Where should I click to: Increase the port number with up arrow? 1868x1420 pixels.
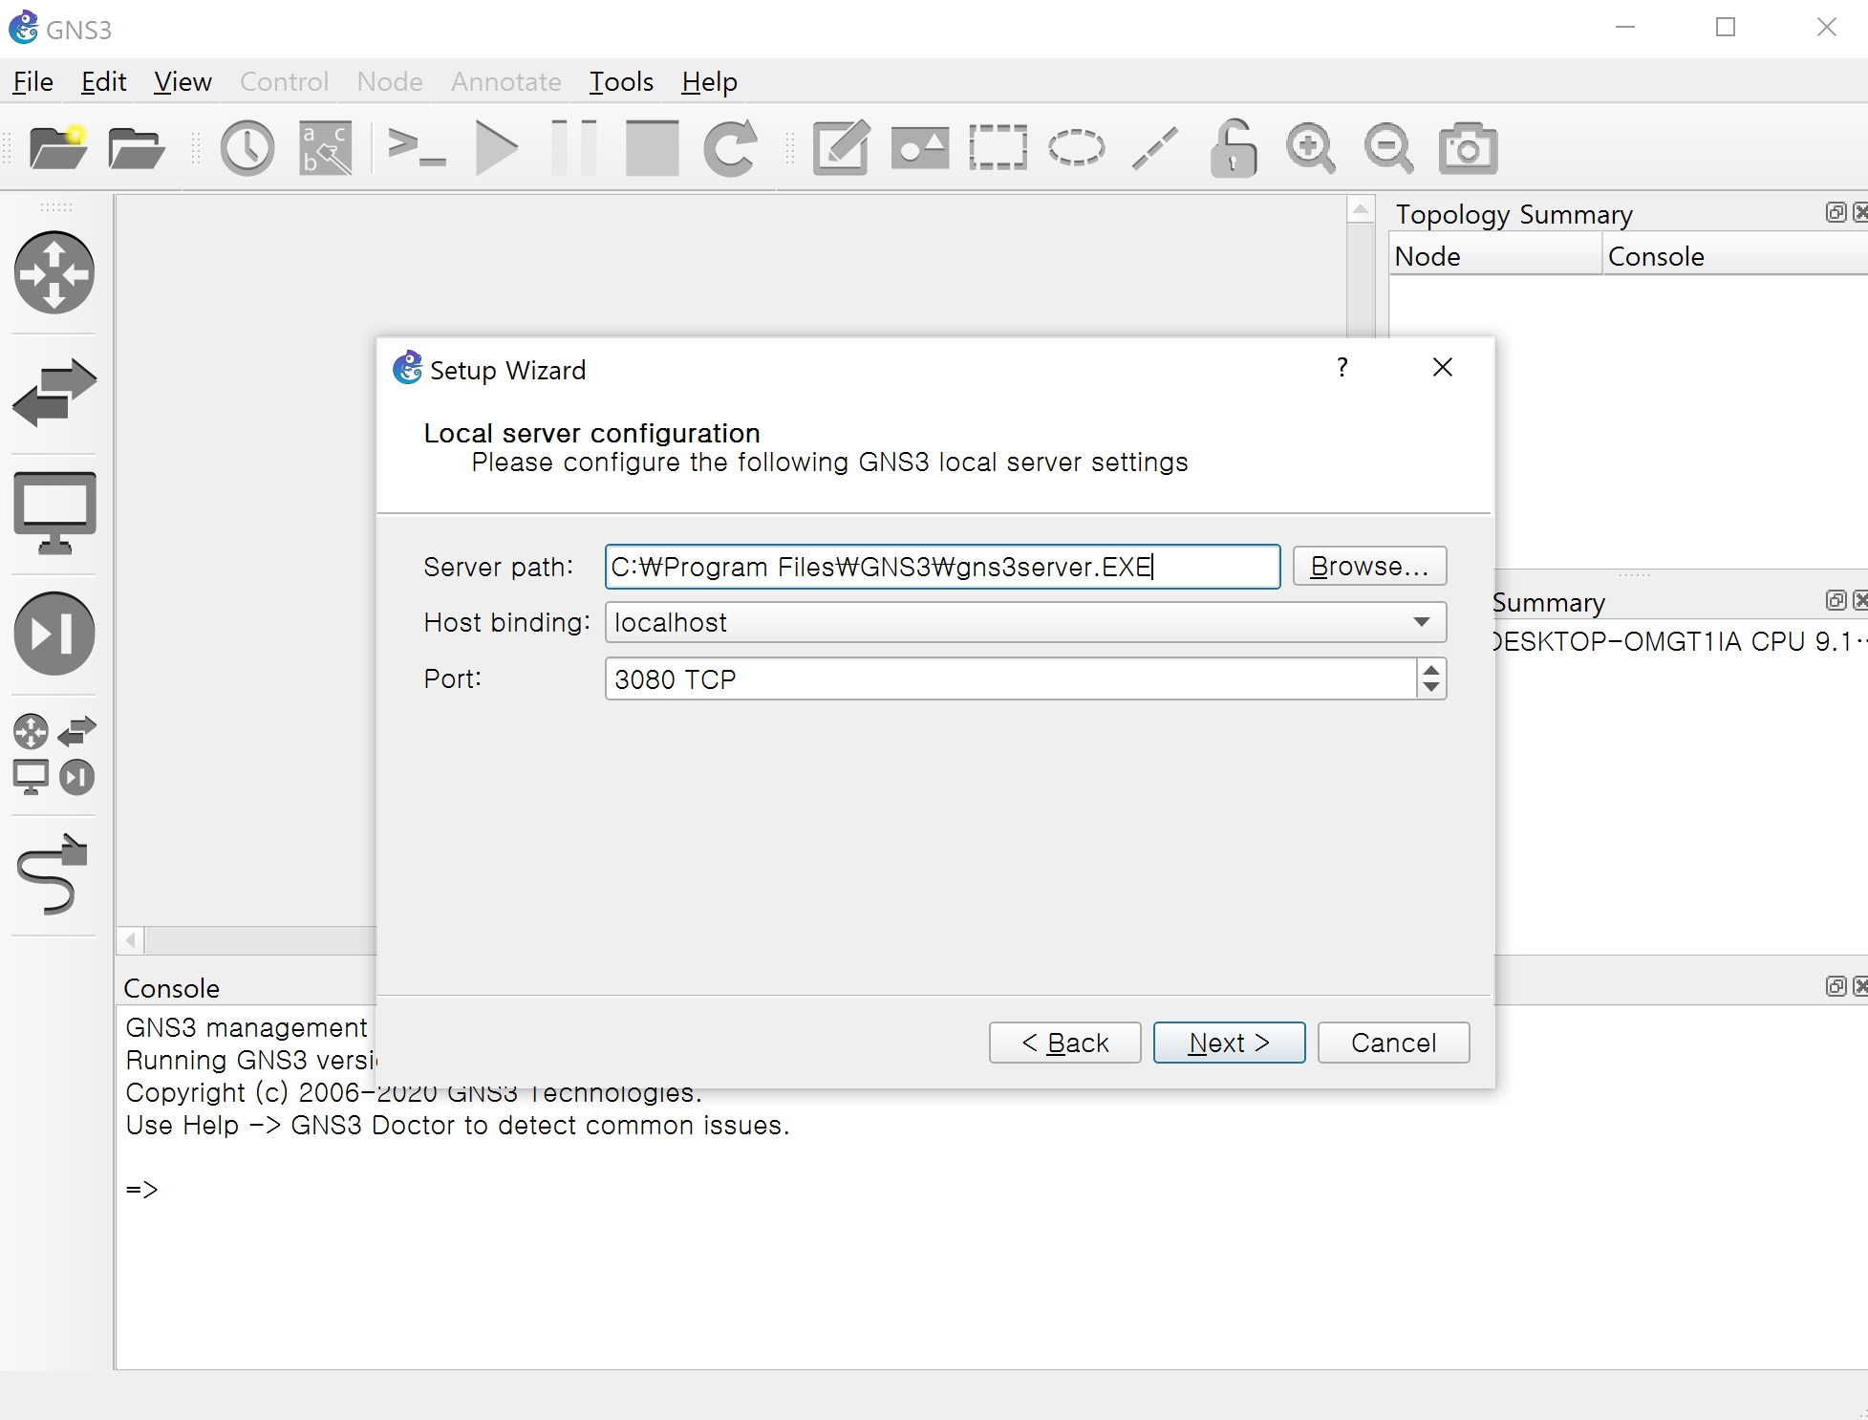pos(1430,670)
